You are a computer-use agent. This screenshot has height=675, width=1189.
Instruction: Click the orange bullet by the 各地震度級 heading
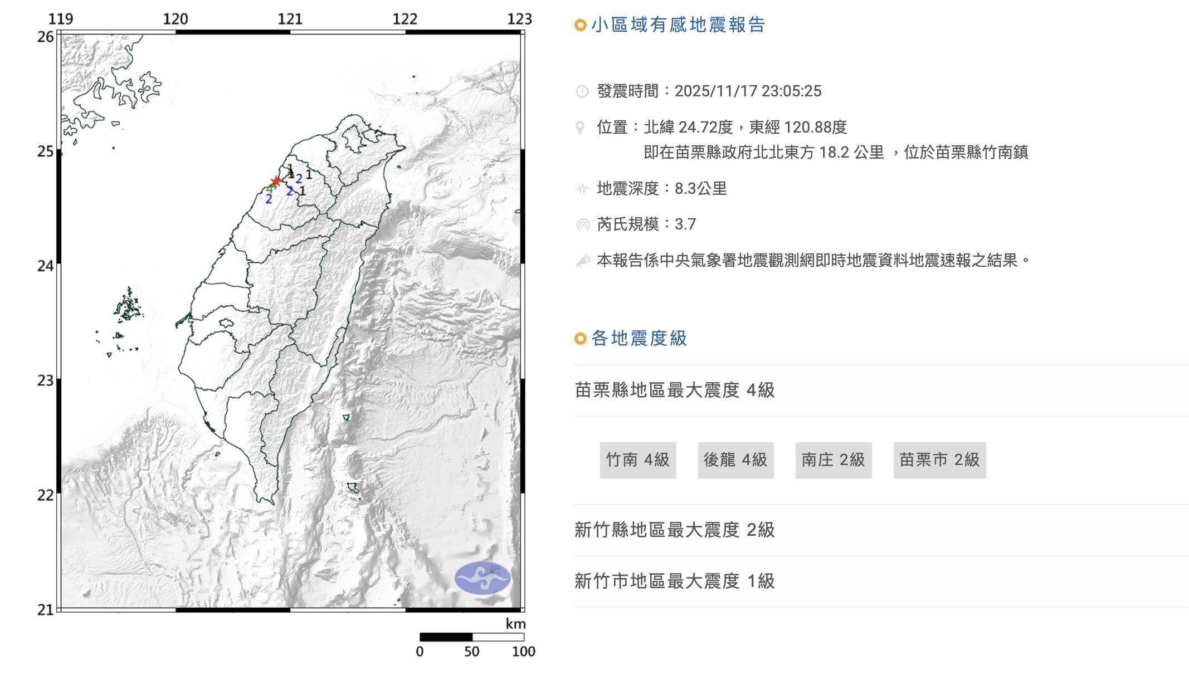(x=580, y=339)
